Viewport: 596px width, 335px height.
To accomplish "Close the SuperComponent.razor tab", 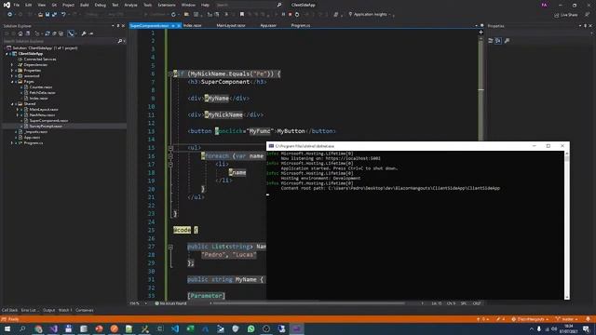I will pyautogui.click(x=178, y=26).
